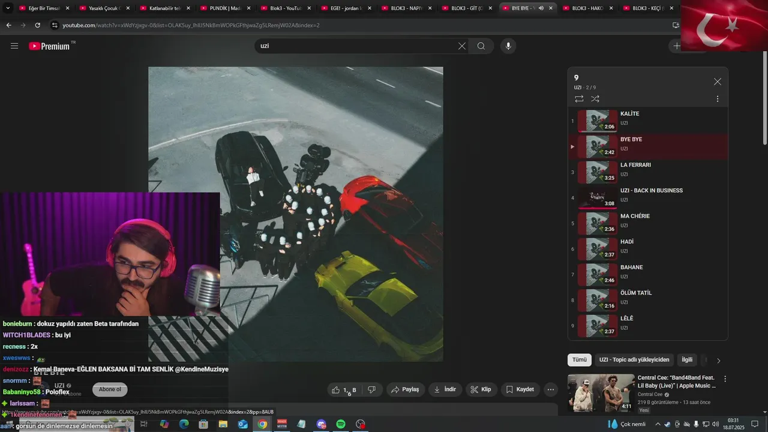Image resolution: width=768 pixels, height=432 pixels.
Task: Clear the 'uzi' search text
Action: click(462, 46)
